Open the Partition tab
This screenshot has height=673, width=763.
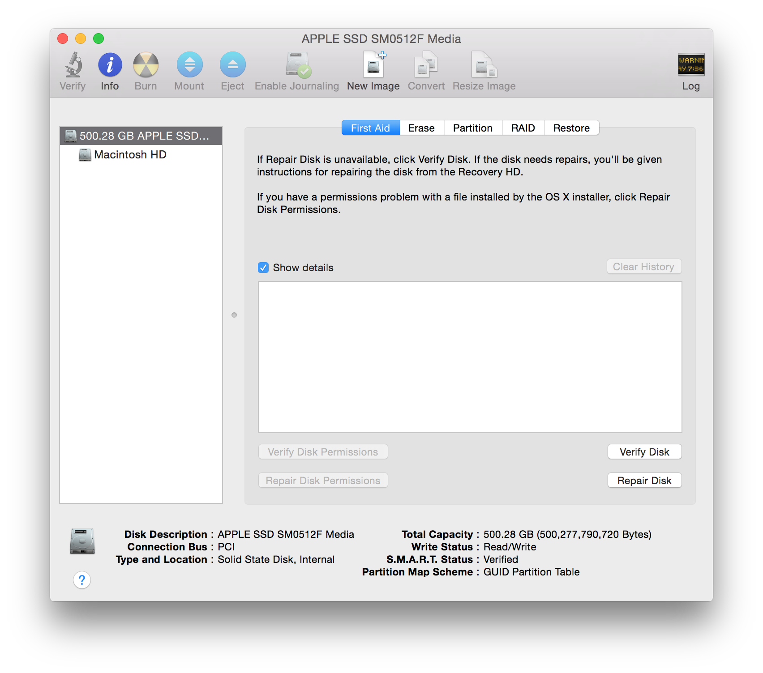tap(473, 128)
